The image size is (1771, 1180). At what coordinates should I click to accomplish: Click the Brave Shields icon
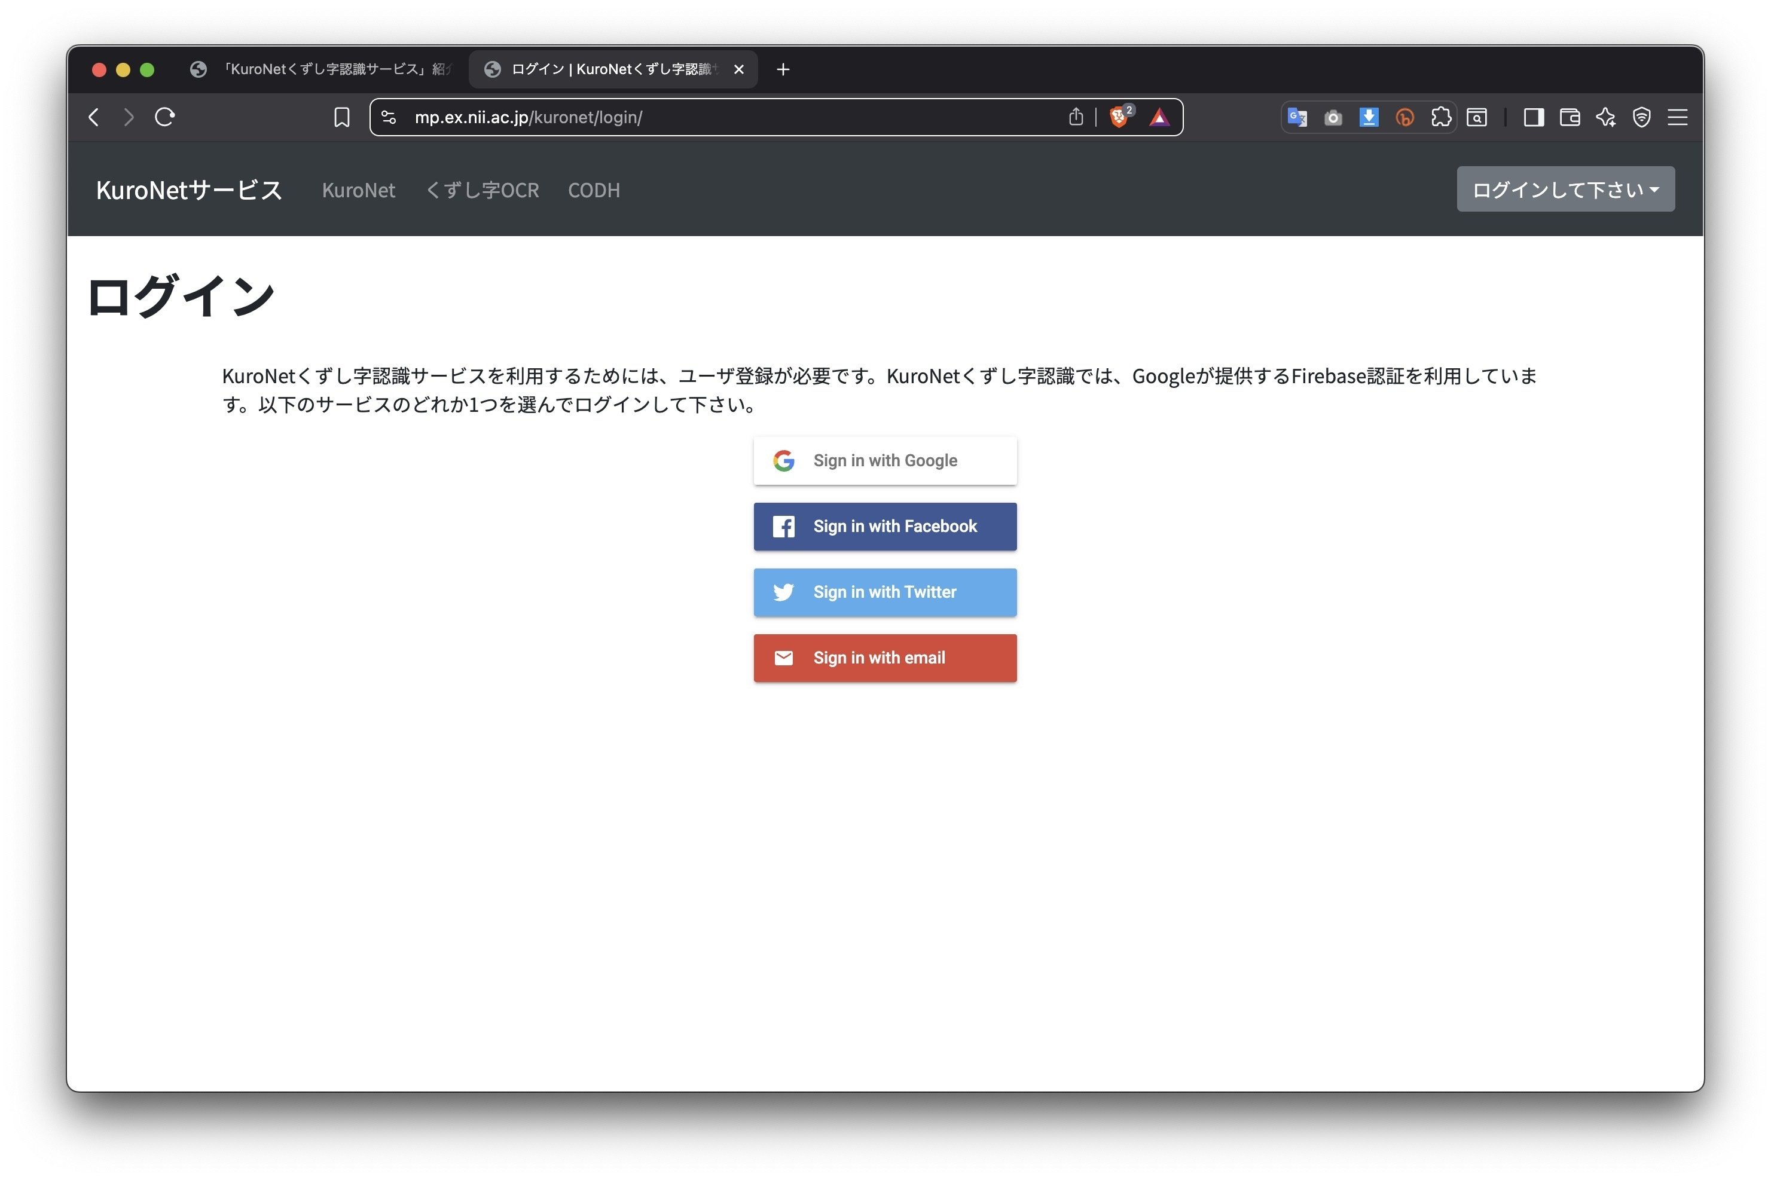(x=1119, y=117)
